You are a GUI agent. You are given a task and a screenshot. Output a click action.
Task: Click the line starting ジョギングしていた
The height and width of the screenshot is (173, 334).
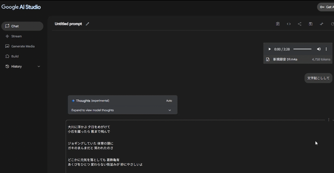91,143
